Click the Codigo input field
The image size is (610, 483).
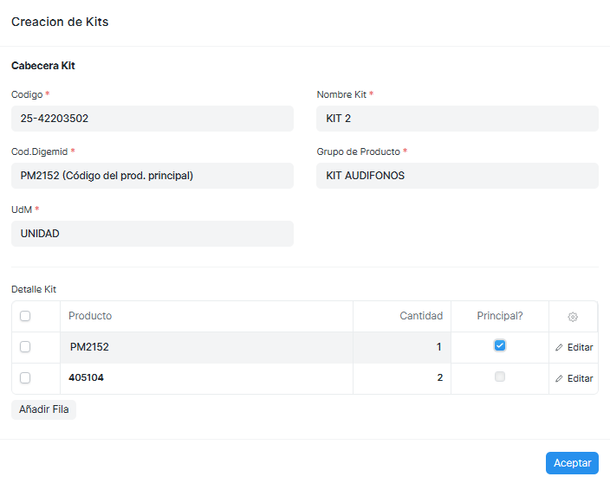(152, 119)
